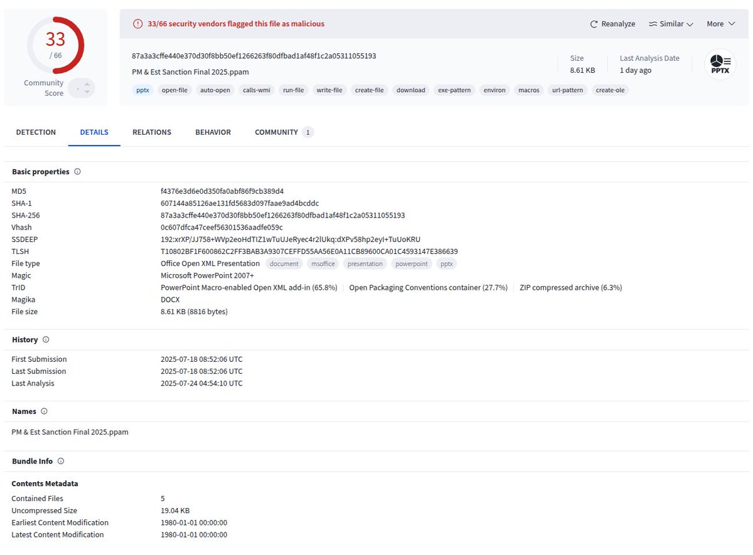Click TrID ZIP compressed archive entry
753x555 pixels.
tap(571, 288)
